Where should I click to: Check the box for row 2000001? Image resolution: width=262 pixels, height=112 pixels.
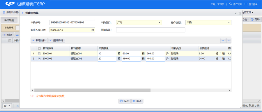point(39,54)
